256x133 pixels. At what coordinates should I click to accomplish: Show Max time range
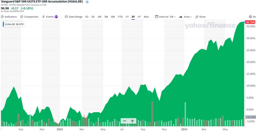tap(146, 17)
